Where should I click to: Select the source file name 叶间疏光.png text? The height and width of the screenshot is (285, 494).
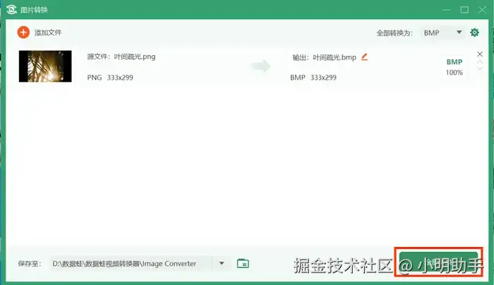click(x=135, y=56)
